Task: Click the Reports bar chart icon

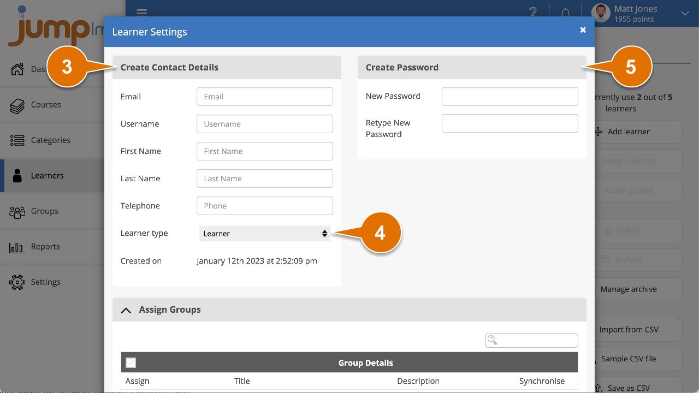Action: coord(17,247)
